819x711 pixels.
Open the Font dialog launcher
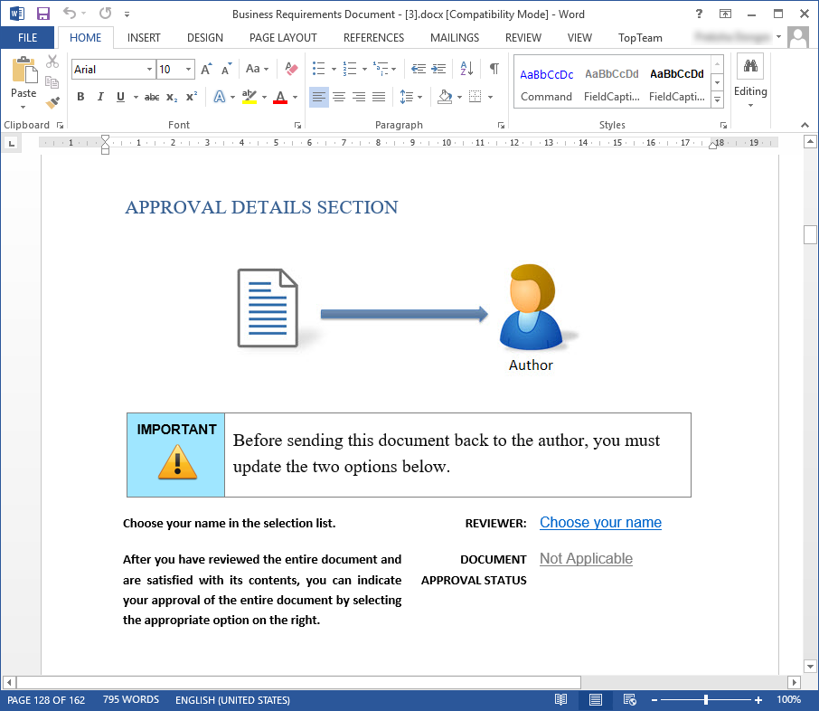(297, 125)
